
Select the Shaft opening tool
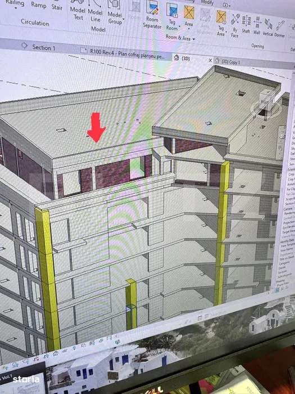[246, 24]
